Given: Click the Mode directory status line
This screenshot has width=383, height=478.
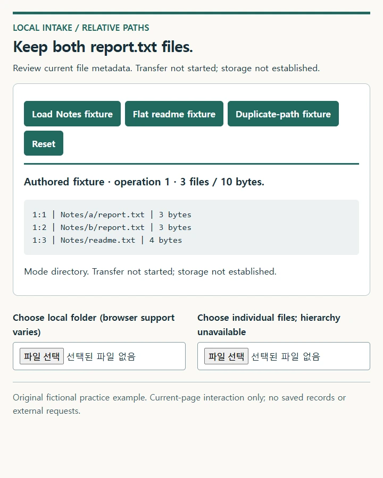Looking at the screenshot, I should [150, 271].
